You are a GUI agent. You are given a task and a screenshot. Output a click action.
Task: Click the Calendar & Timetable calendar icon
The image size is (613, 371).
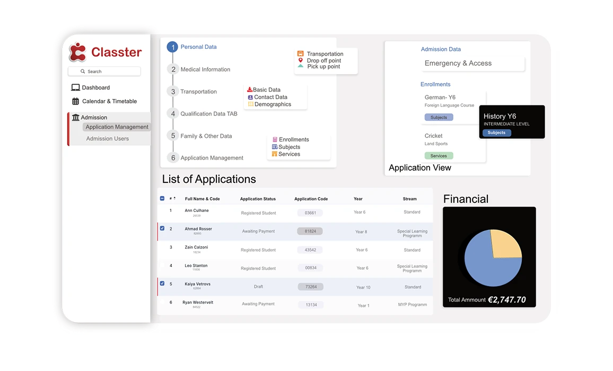(75, 101)
